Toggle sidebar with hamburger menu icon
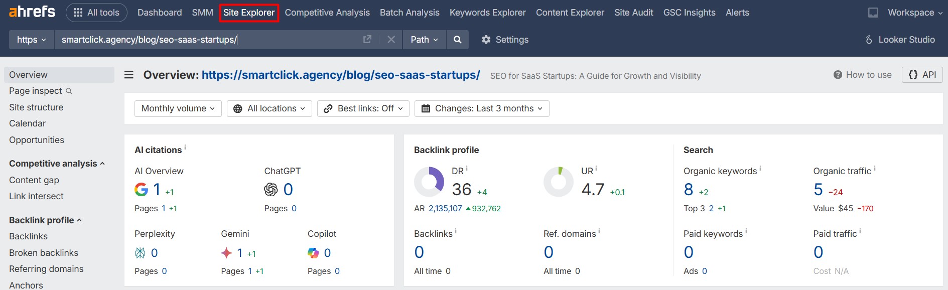948x290 pixels. (x=129, y=75)
